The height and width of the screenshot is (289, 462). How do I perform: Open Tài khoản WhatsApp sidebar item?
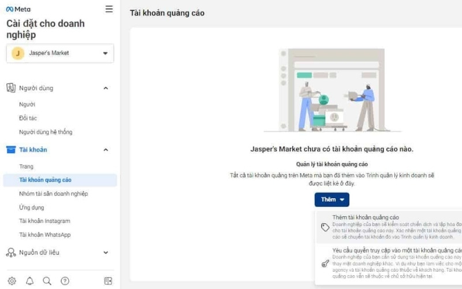coord(45,235)
